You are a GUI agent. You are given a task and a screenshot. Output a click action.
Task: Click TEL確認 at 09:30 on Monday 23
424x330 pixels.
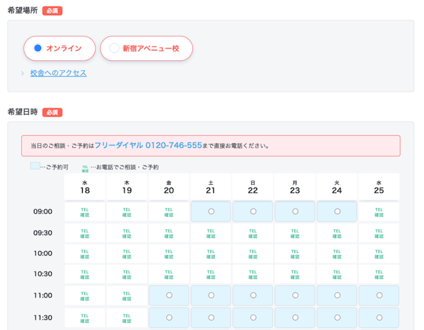click(295, 233)
